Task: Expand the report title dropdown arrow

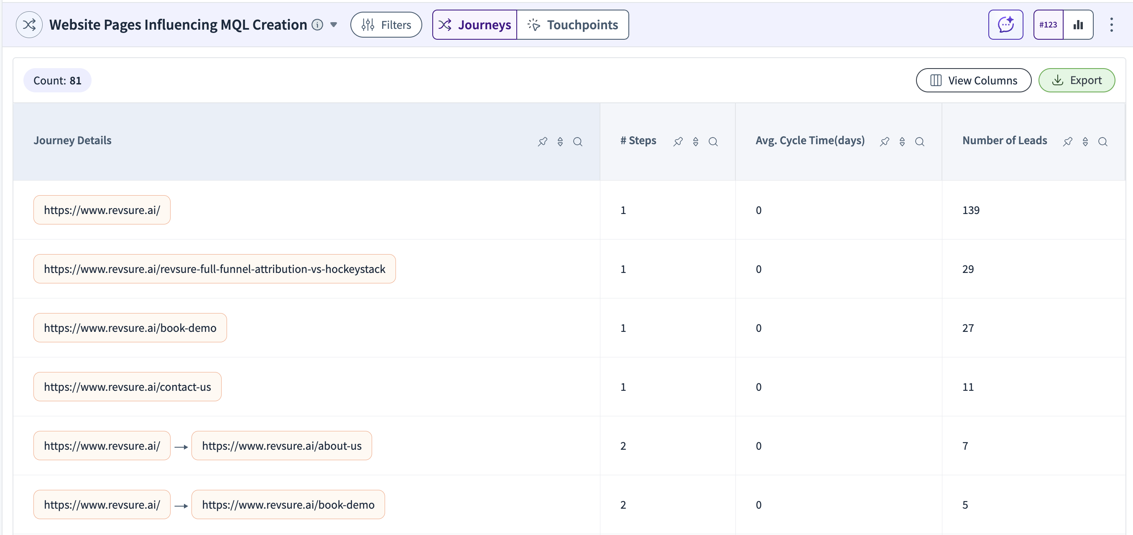Action: pos(333,25)
